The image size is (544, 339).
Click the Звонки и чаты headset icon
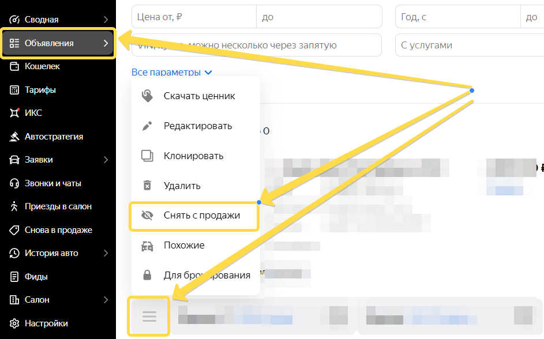pyautogui.click(x=15, y=183)
